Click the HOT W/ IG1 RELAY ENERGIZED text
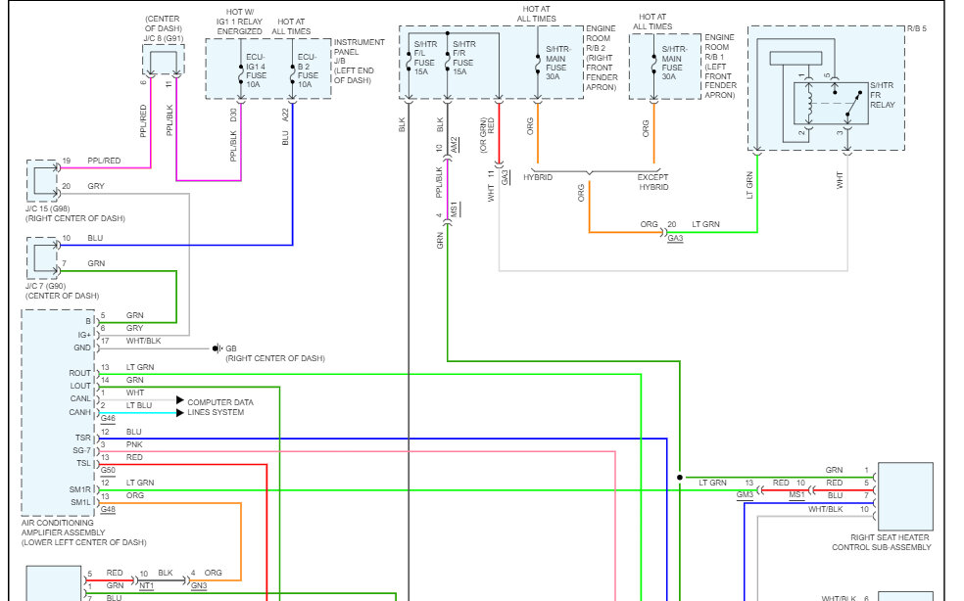This screenshot has height=601, width=964. [x=239, y=22]
